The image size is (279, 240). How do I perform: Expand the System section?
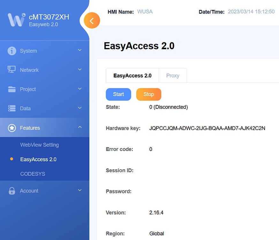[79, 50]
